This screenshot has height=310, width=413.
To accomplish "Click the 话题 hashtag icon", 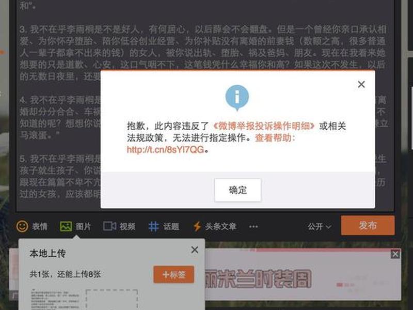I will [153, 226].
